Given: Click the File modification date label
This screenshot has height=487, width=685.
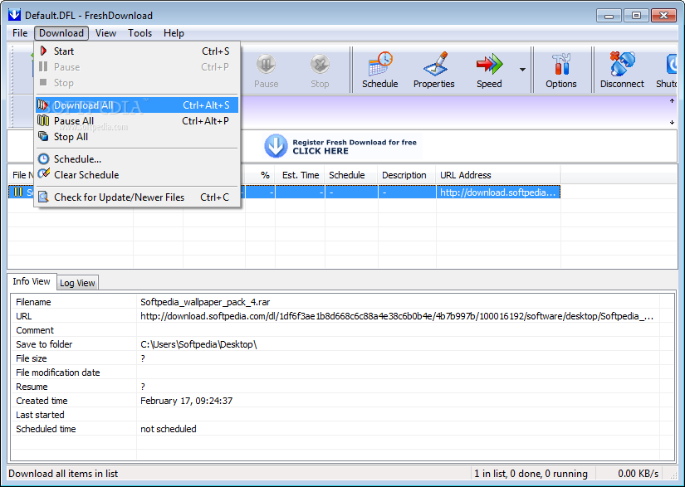Looking at the screenshot, I should tap(58, 373).
